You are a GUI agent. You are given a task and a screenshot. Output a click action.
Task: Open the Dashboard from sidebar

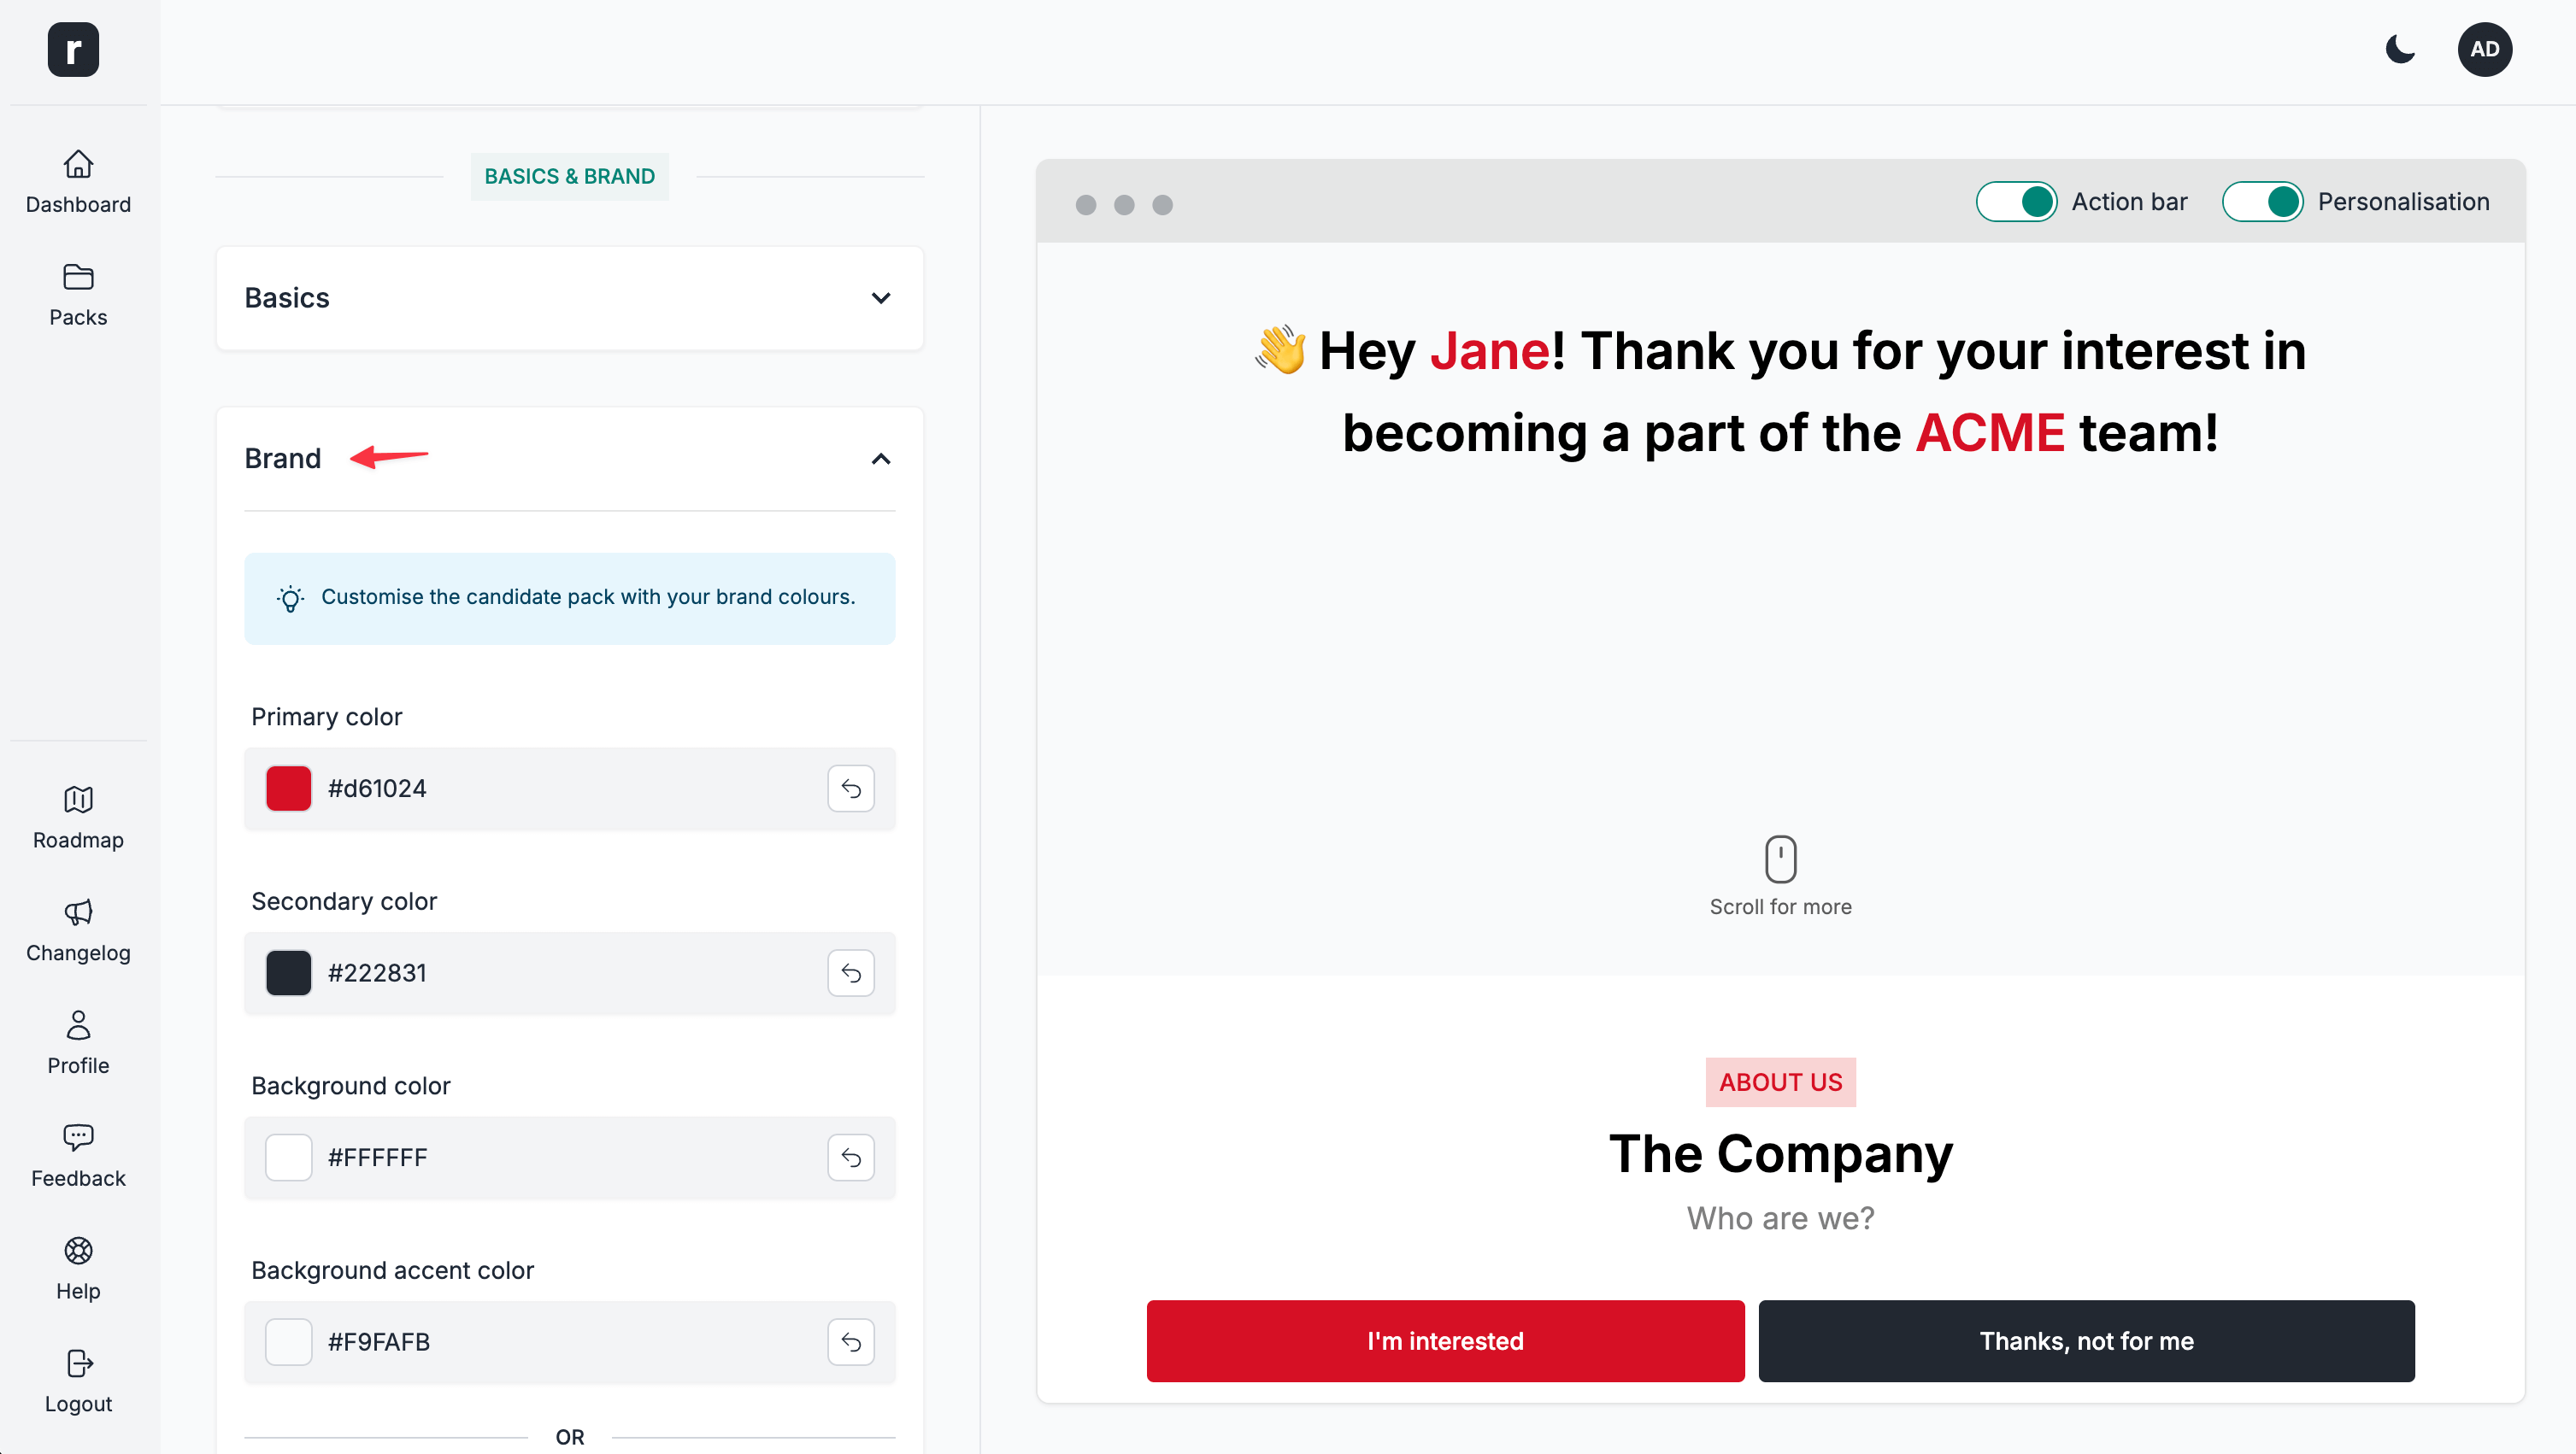(78, 181)
